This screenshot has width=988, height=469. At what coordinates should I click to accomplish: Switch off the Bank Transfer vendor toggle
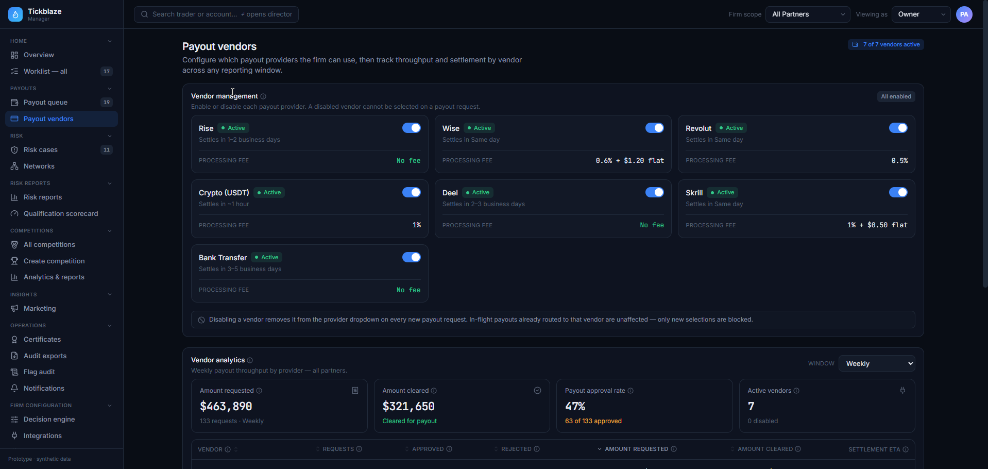click(x=412, y=257)
